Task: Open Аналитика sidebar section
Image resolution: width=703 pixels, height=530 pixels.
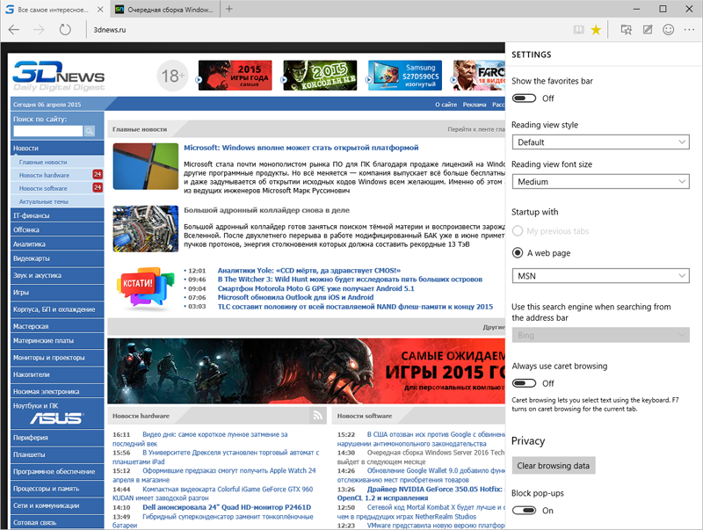Action: [x=57, y=244]
